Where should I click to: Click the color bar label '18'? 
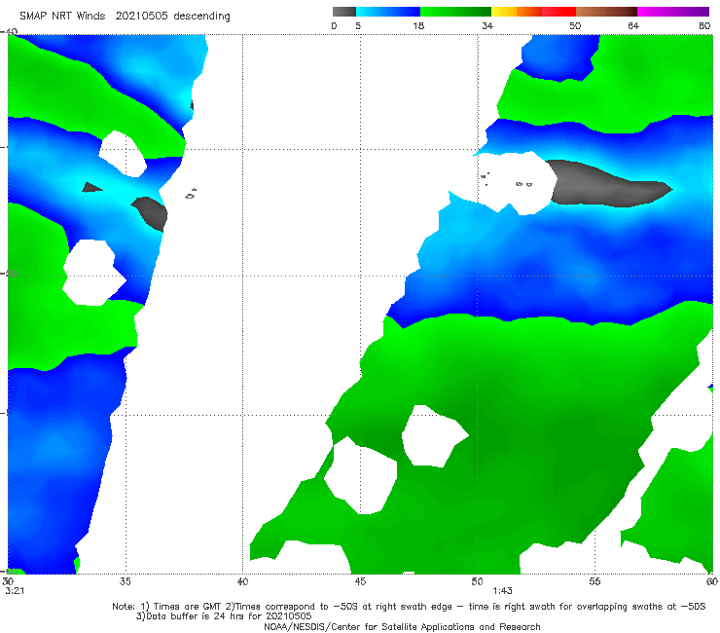(418, 26)
